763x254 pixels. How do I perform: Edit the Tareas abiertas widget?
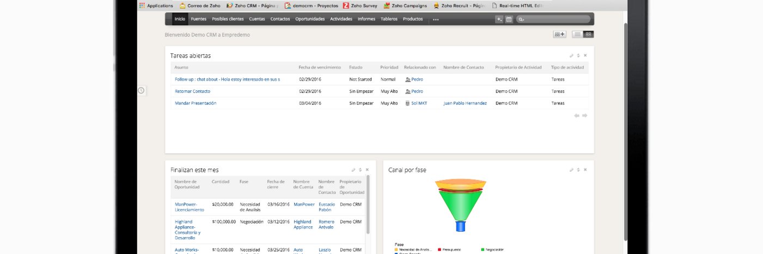tap(571, 55)
